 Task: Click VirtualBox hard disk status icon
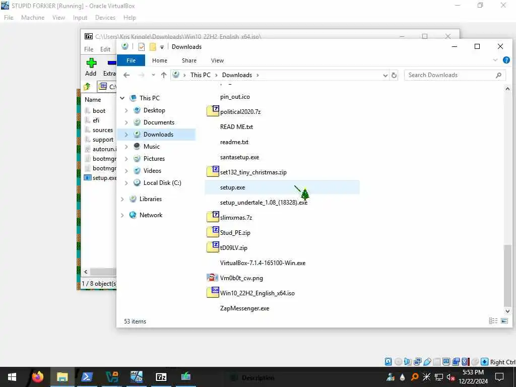click(389, 362)
